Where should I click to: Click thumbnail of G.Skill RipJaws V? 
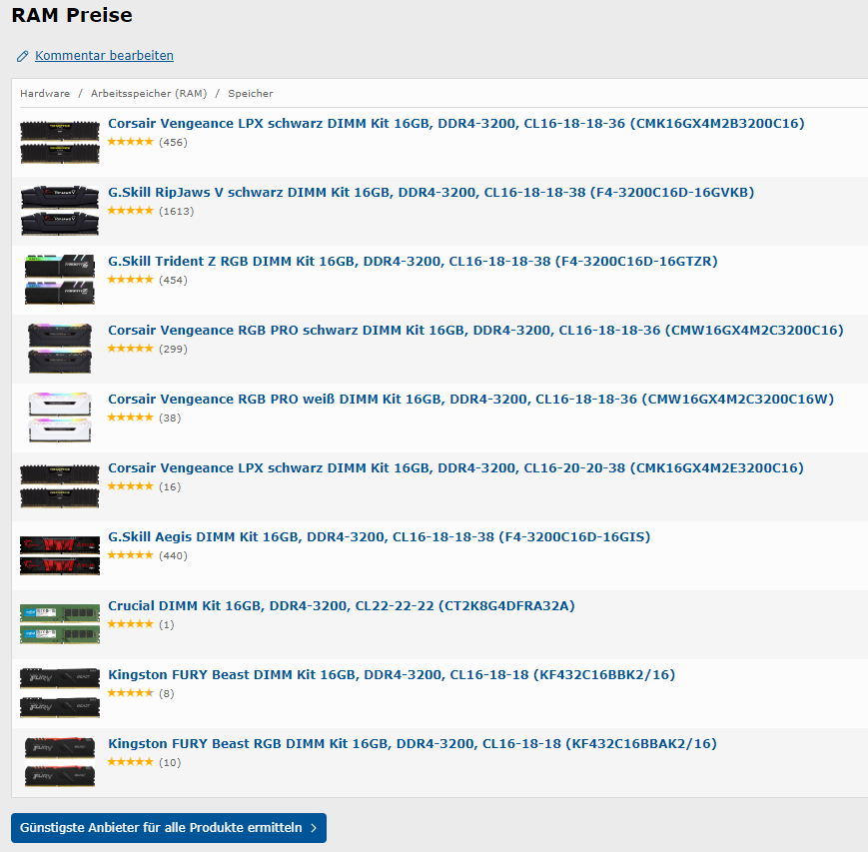point(60,211)
